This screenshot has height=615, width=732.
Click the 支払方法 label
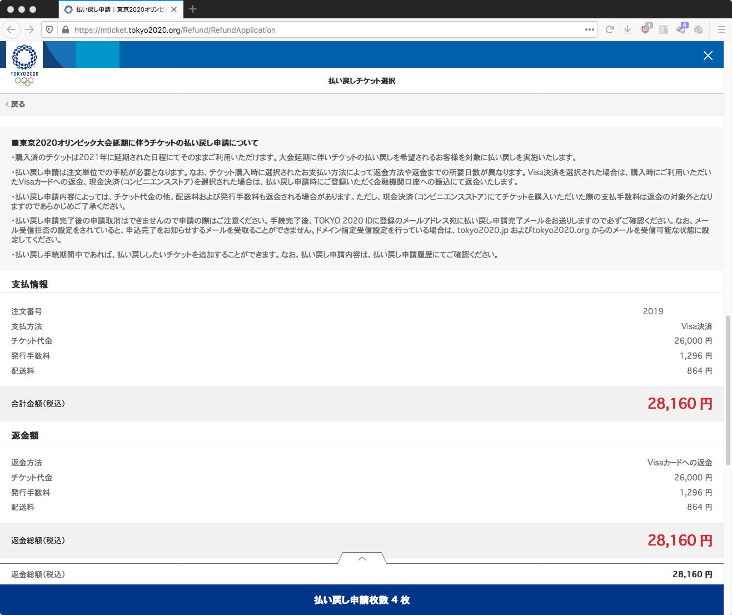[27, 326]
